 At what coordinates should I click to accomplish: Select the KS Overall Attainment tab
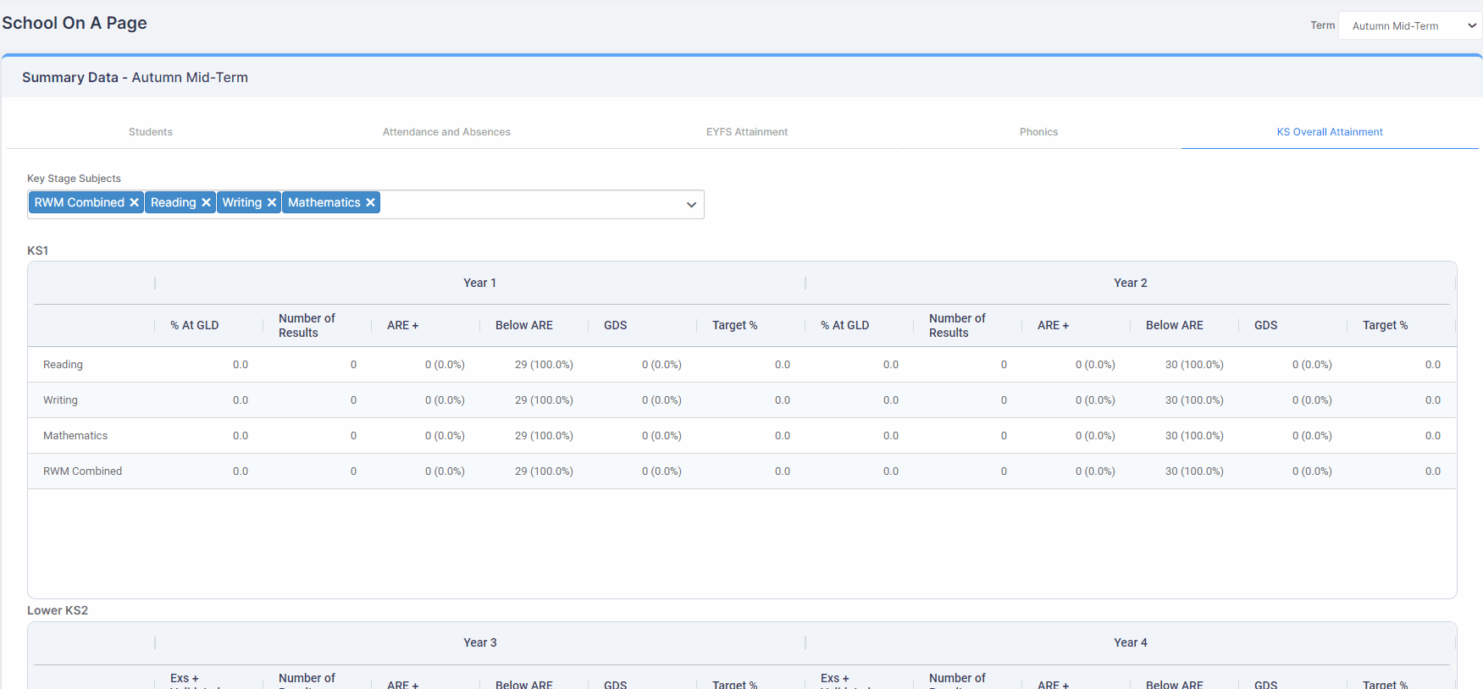pyautogui.click(x=1330, y=132)
